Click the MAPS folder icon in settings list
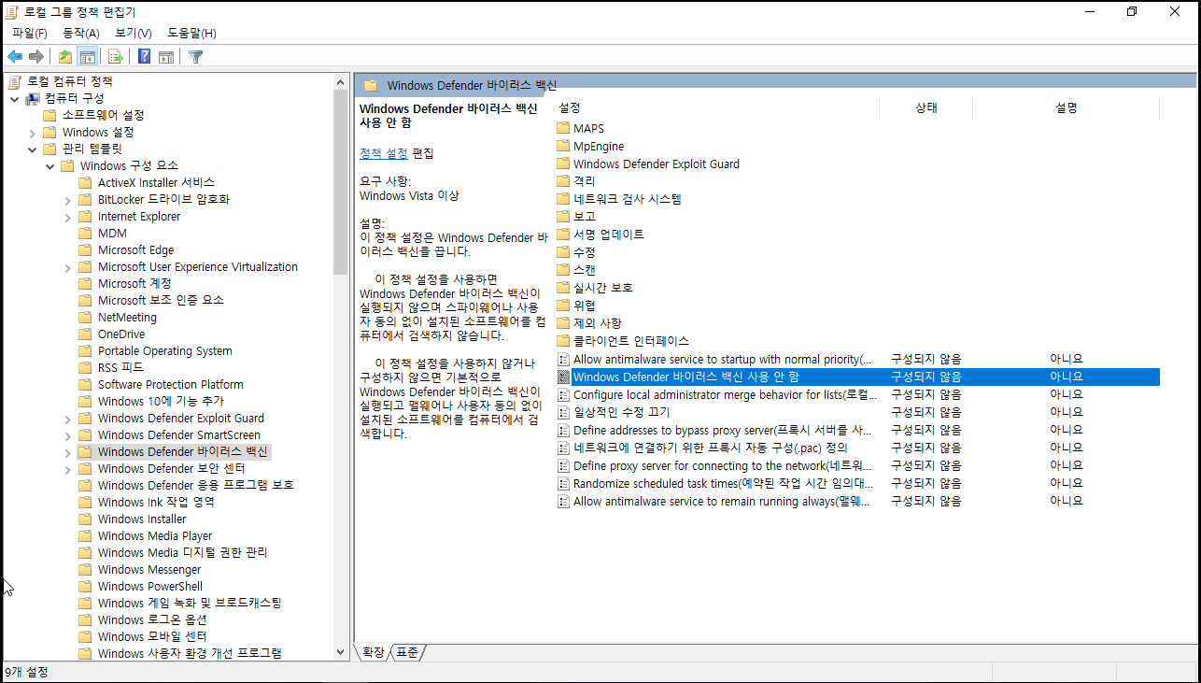This screenshot has height=683, width=1201. 563,129
